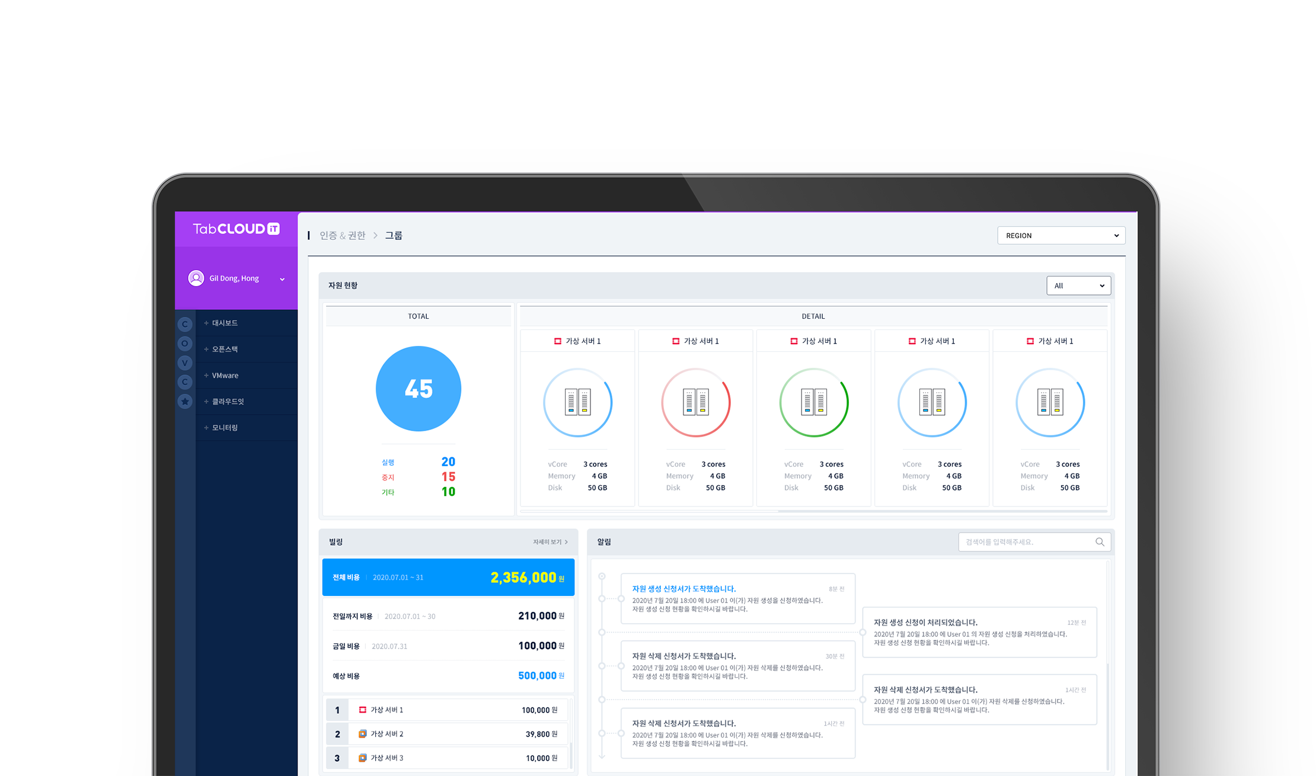Expand the VMware menu item
The width and height of the screenshot is (1316, 776).
click(225, 376)
